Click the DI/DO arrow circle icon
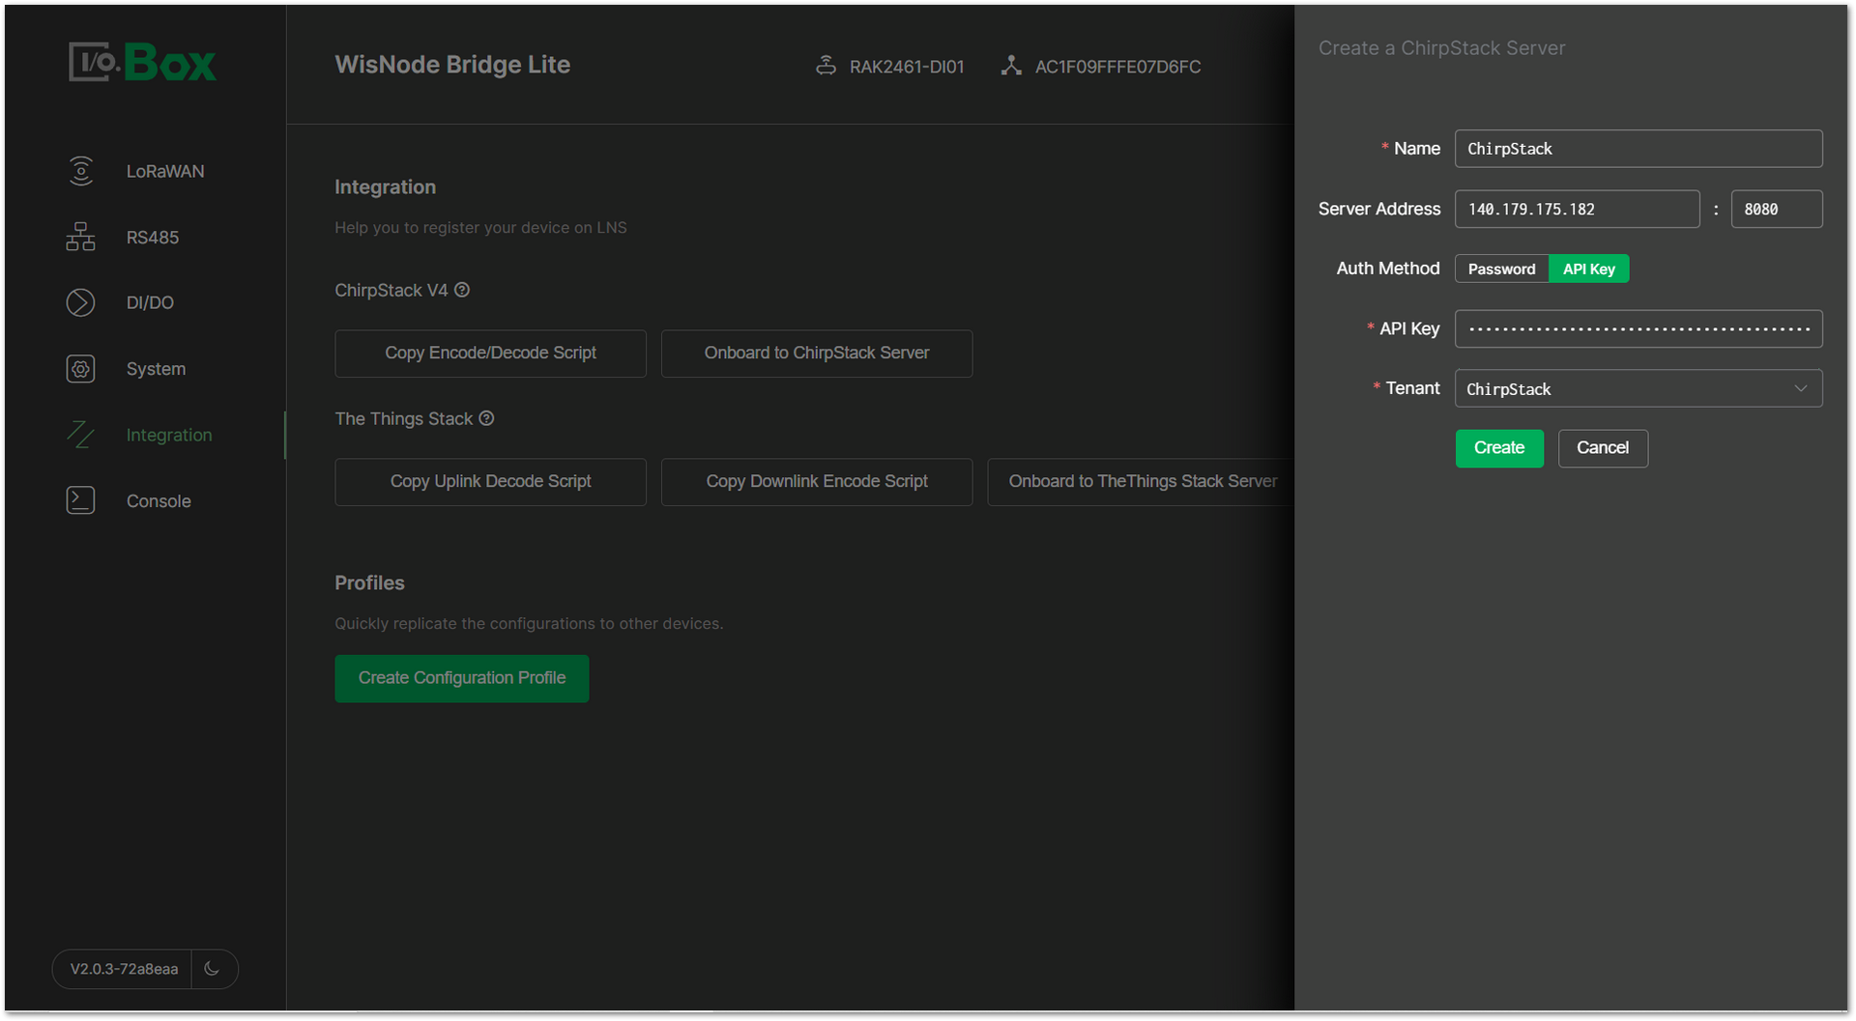Viewport: 1856px width, 1021px height. [x=81, y=302]
